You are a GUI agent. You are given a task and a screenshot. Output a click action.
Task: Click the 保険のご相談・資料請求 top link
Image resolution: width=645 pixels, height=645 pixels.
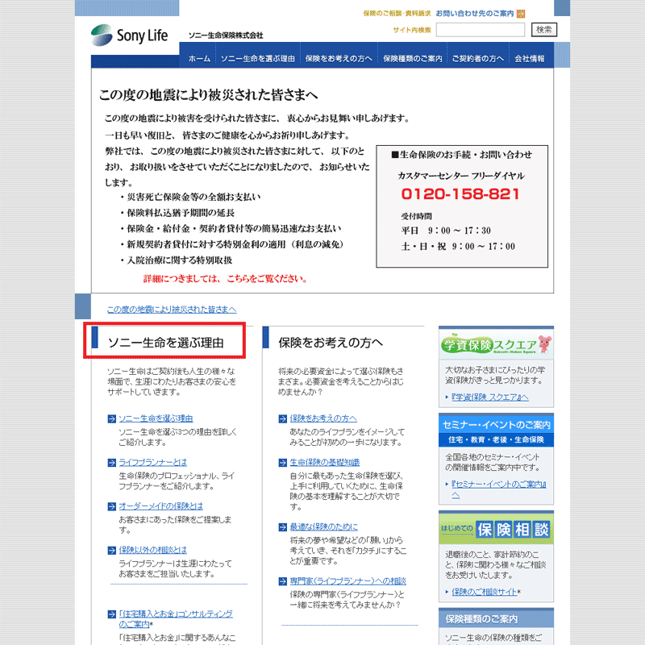397,14
